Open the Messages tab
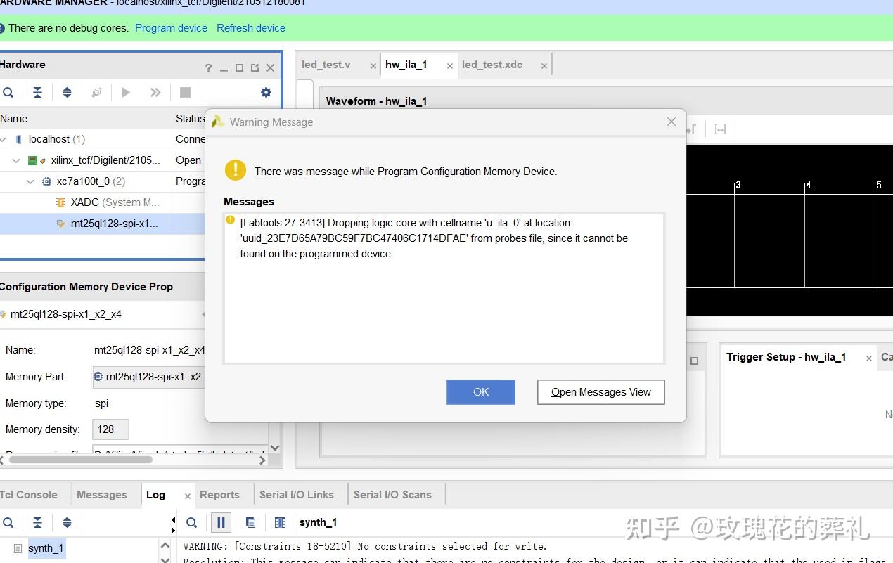 pyautogui.click(x=102, y=495)
